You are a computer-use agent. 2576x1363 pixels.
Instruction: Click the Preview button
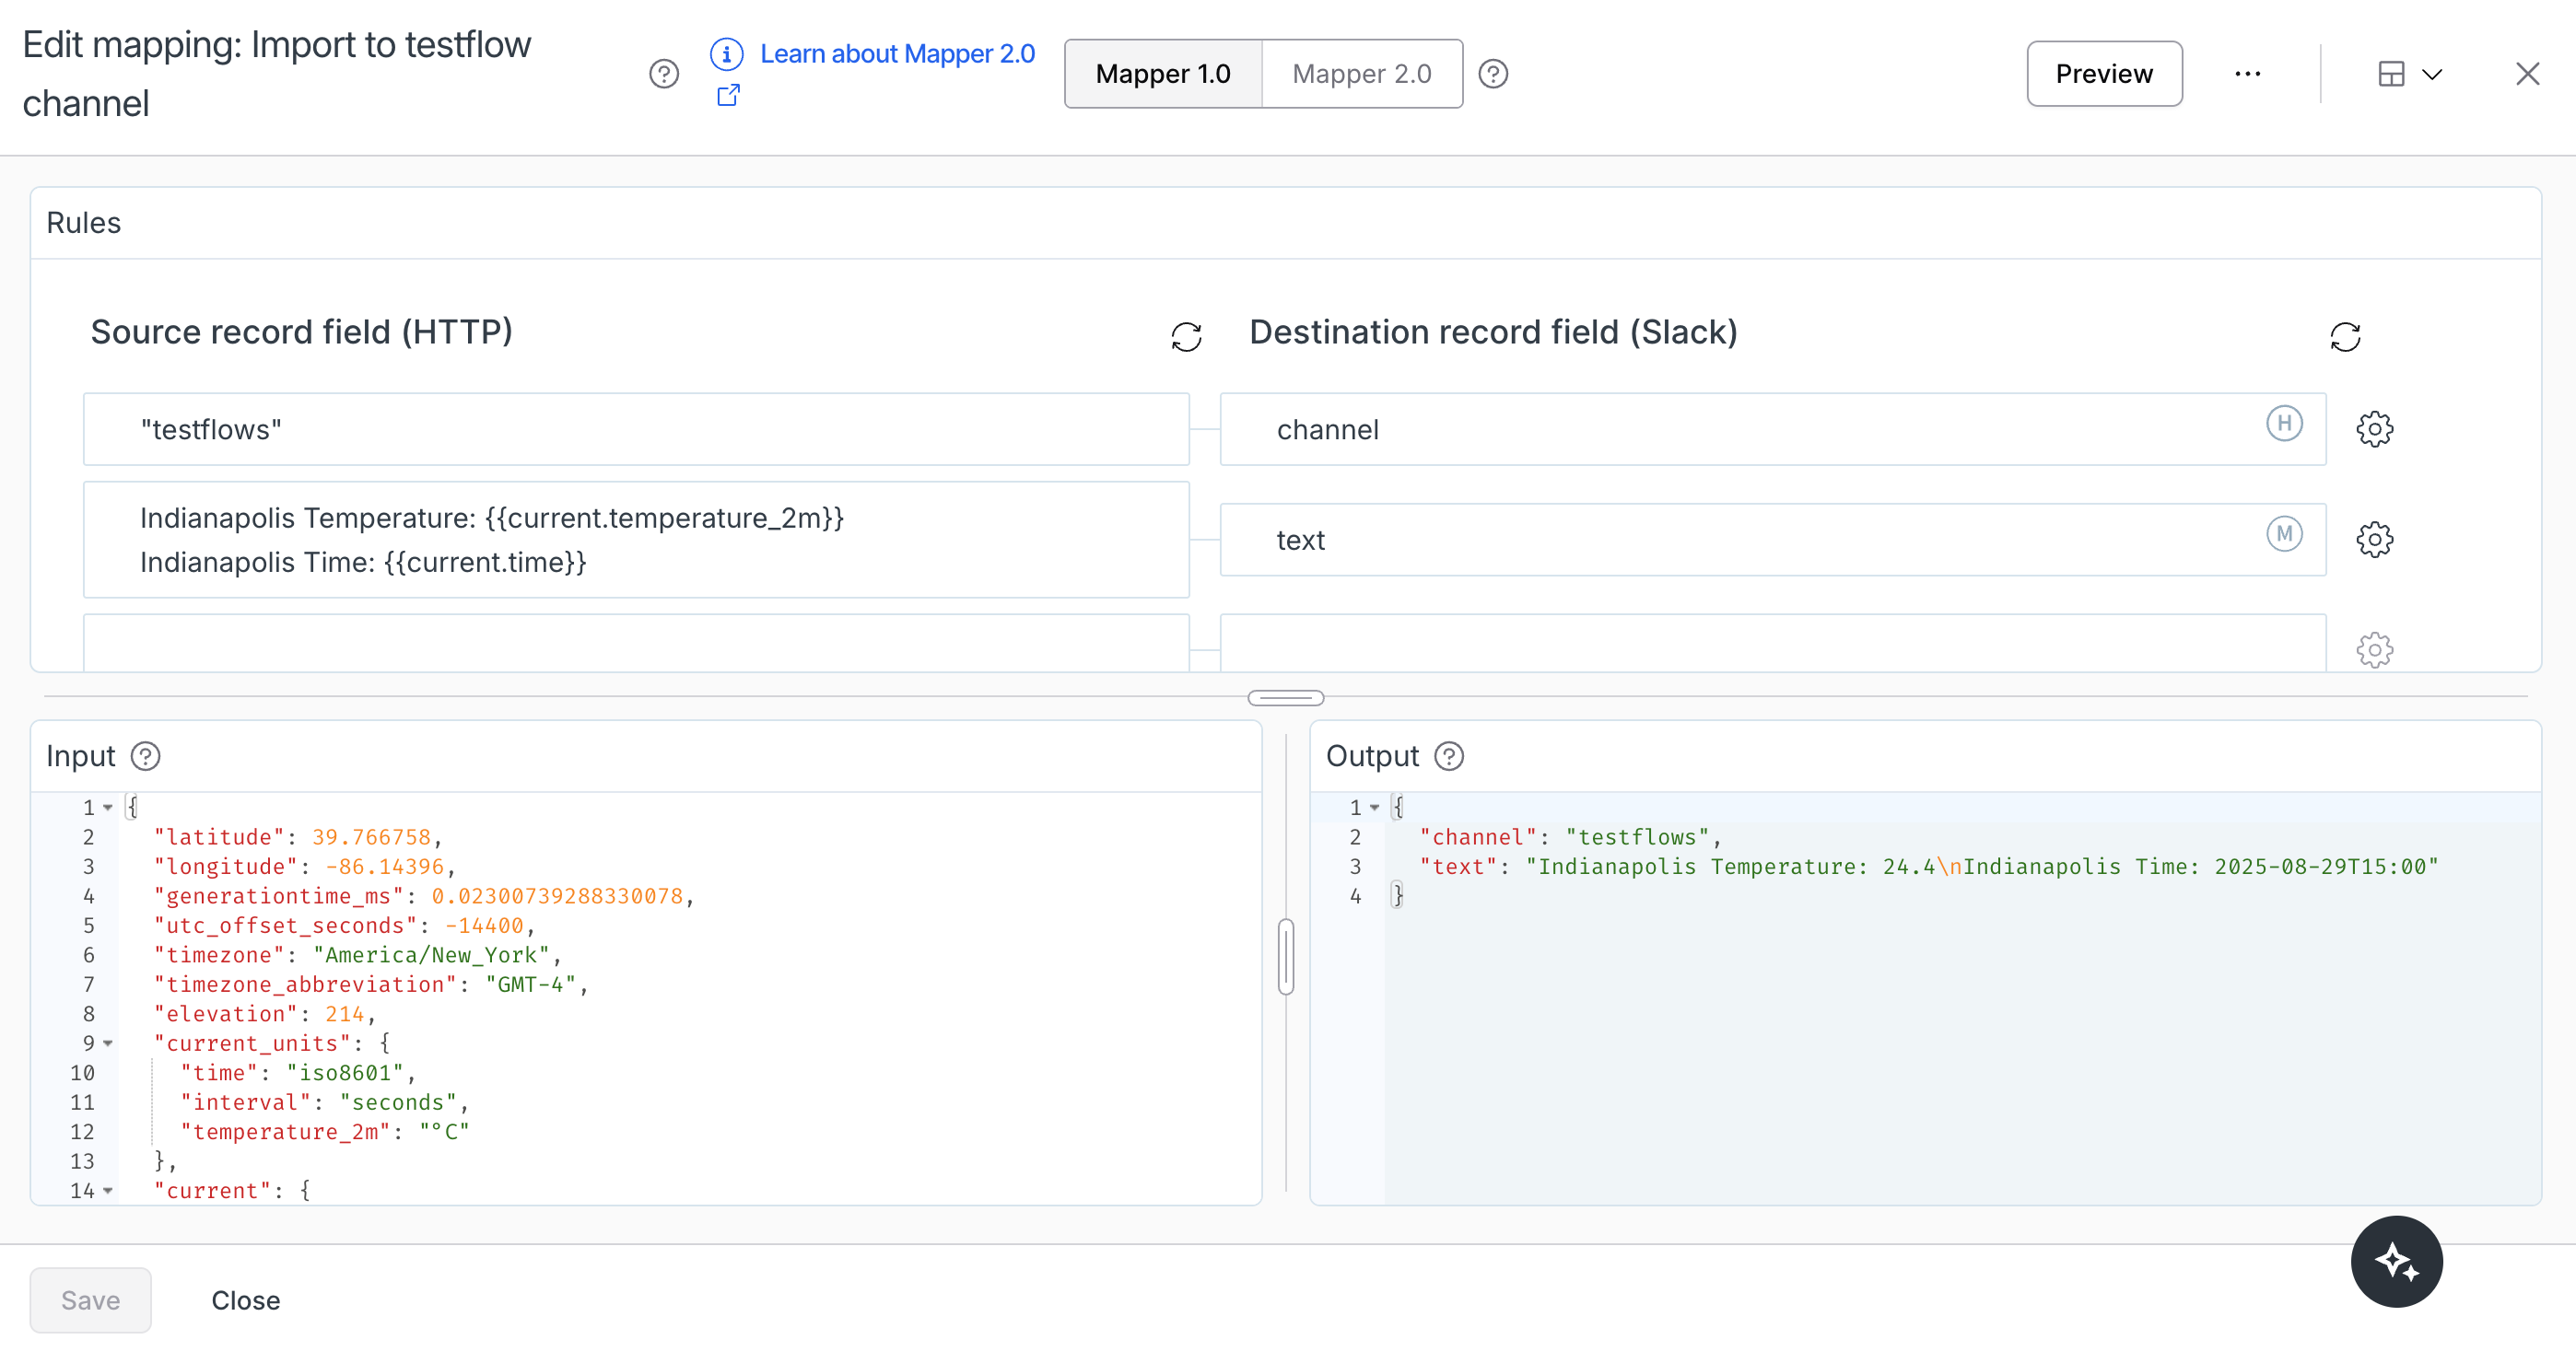tap(2104, 73)
